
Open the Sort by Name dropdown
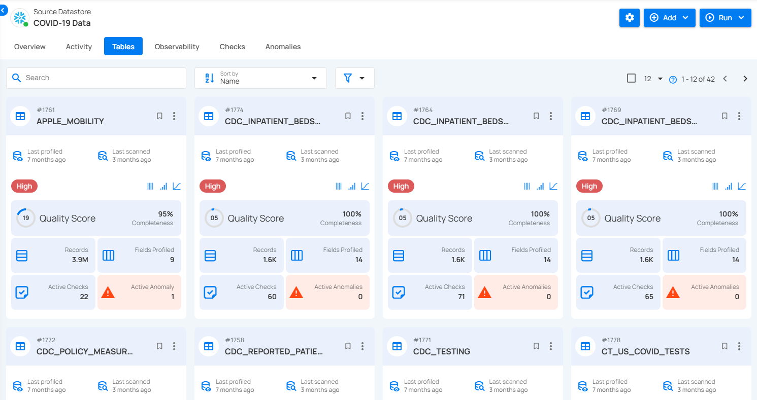(x=260, y=78)
